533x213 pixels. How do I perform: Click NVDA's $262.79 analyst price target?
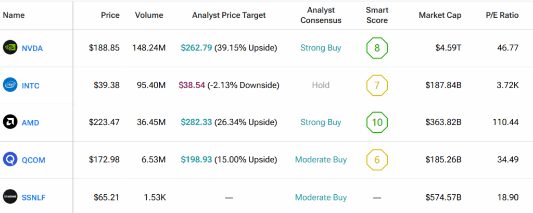(196, 48)
